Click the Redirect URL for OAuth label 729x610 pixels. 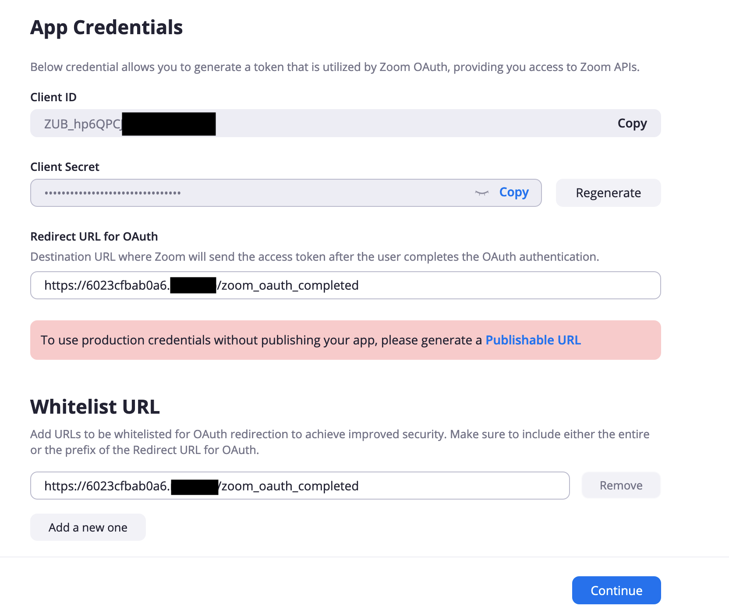click(94, 237)
